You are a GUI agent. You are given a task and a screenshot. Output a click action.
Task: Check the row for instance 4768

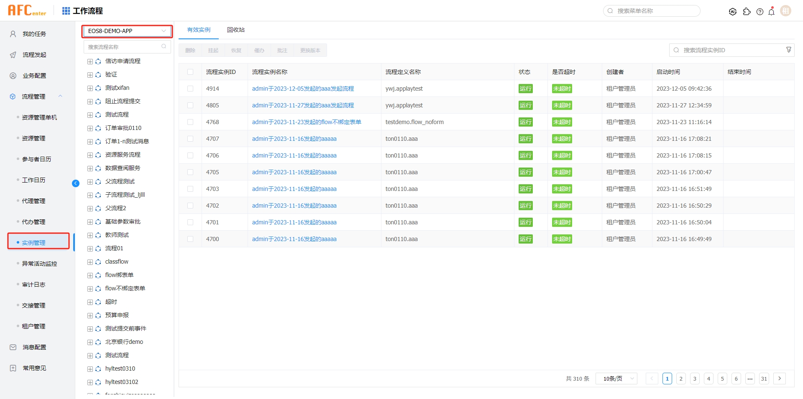(x=191, y=122)
